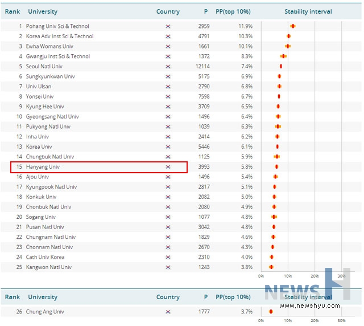Screen dimensions: 364x326
Task: Click the country flag for Chung Ang Univ
Action: pyautogui.click(x=168, y=312)
